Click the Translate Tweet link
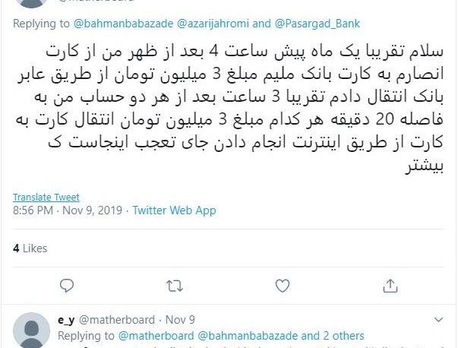 (x=46, y=198)
